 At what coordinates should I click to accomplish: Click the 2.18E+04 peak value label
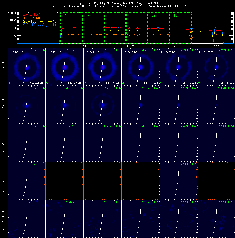coord(226,126)
